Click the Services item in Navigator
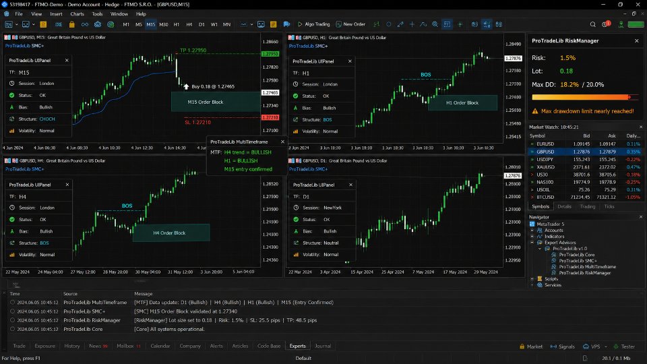This screenshot has width=647, height=364. coord(549,284)
